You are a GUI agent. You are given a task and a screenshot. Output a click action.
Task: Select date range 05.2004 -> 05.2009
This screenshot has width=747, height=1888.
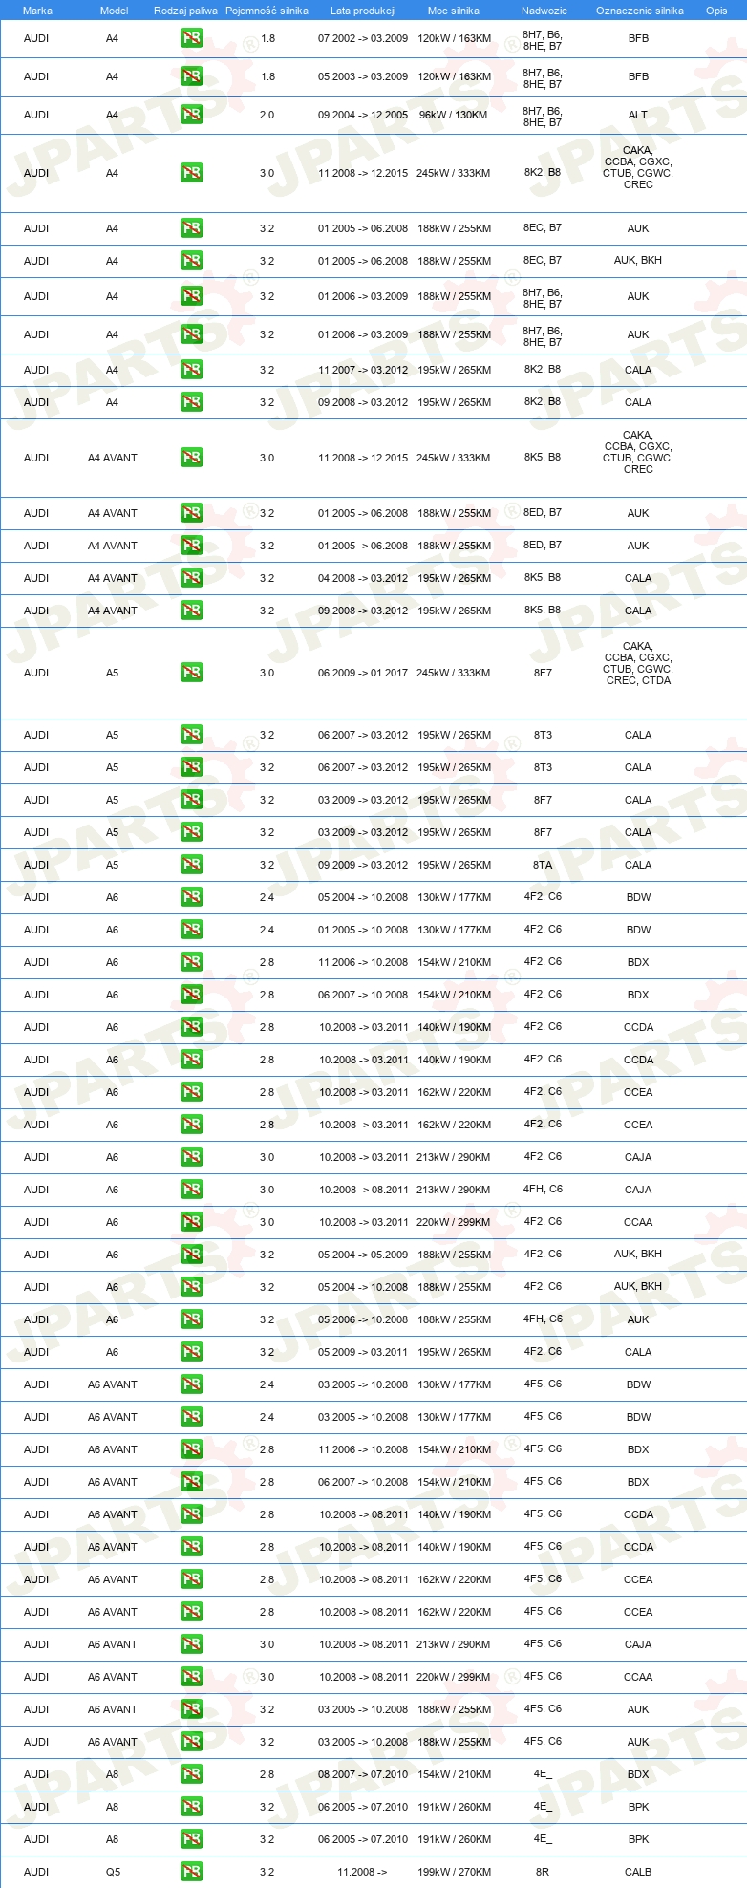click(363, 1255)
